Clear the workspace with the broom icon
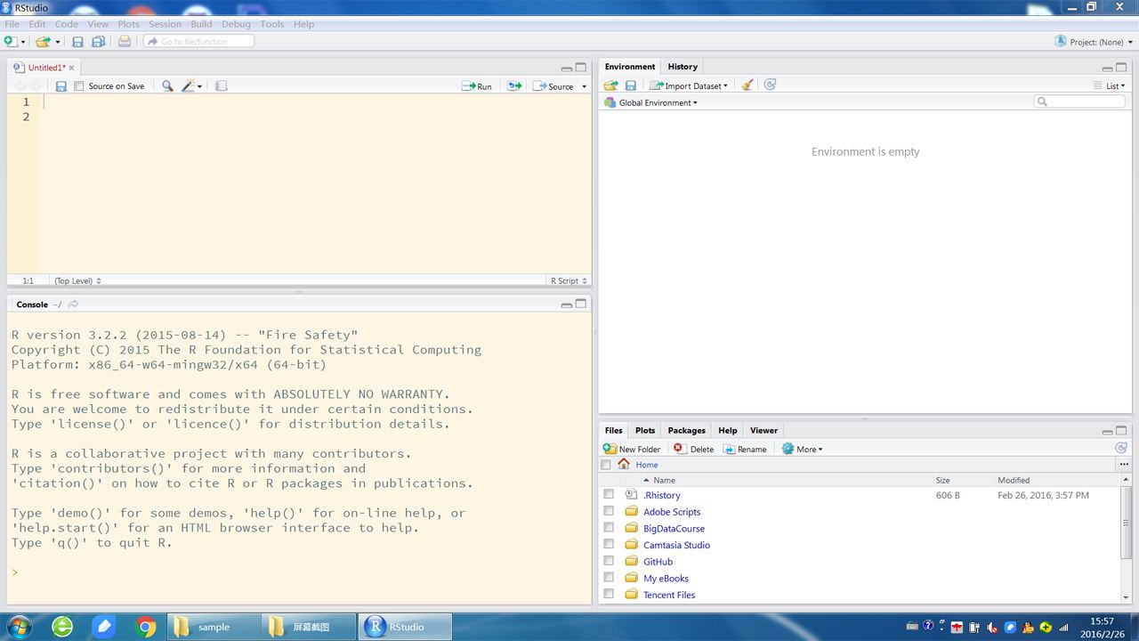Viewport: 1139px width, 641px height. (x=747, y=85)
